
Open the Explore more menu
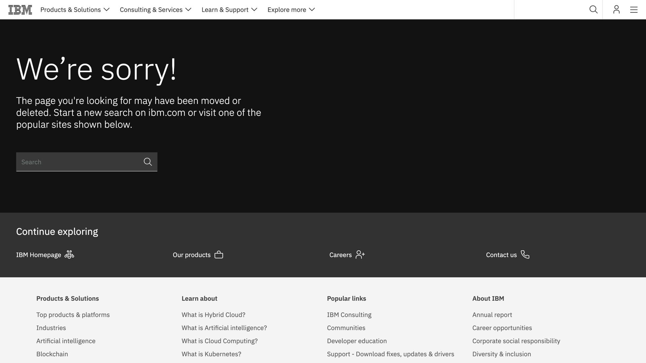tap(291, 10)
